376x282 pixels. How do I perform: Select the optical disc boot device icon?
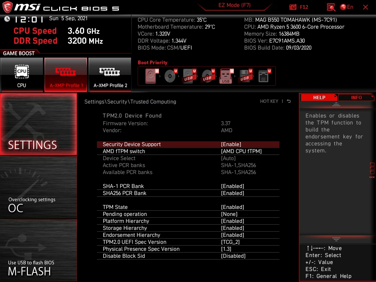pos(170,76)
